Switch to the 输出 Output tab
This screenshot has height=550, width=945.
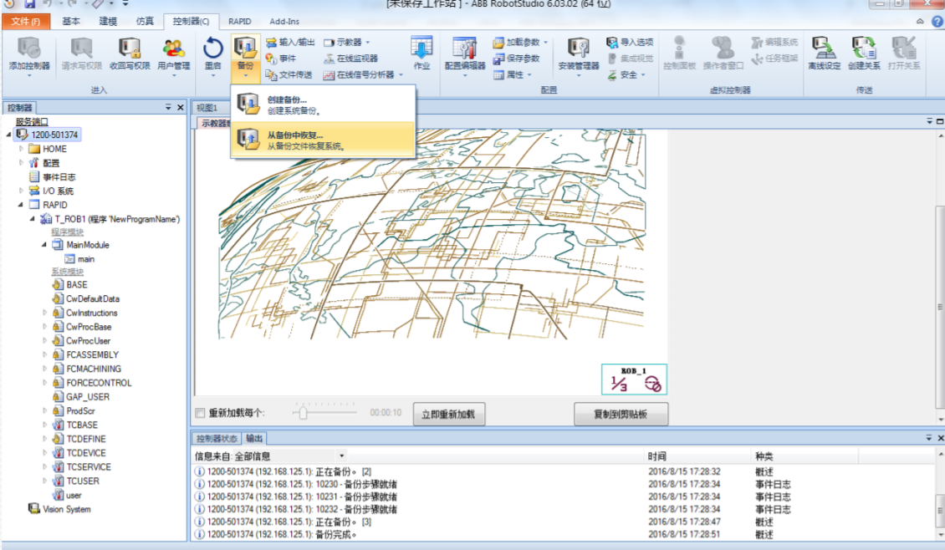point(254,439)
